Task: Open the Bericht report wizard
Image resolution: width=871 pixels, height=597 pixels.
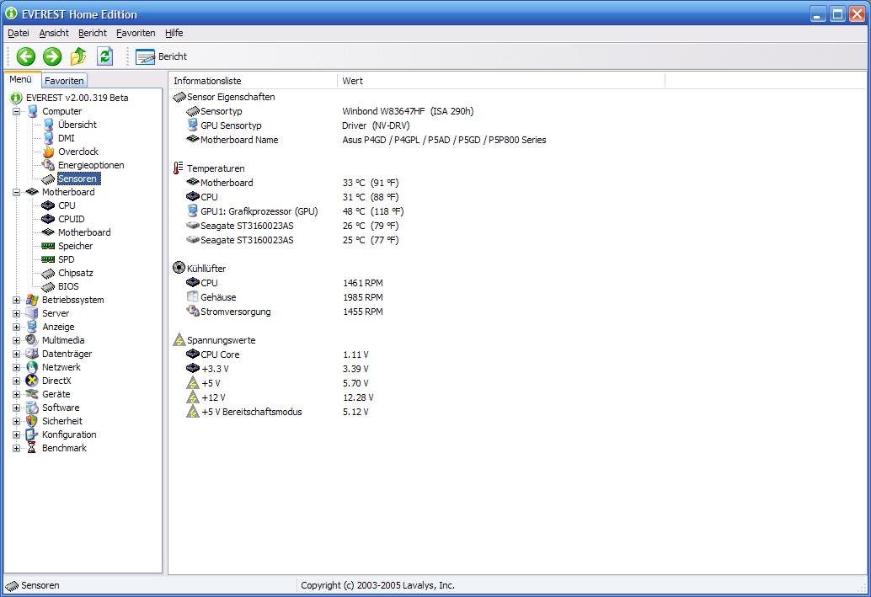Action: pos(161,56)
